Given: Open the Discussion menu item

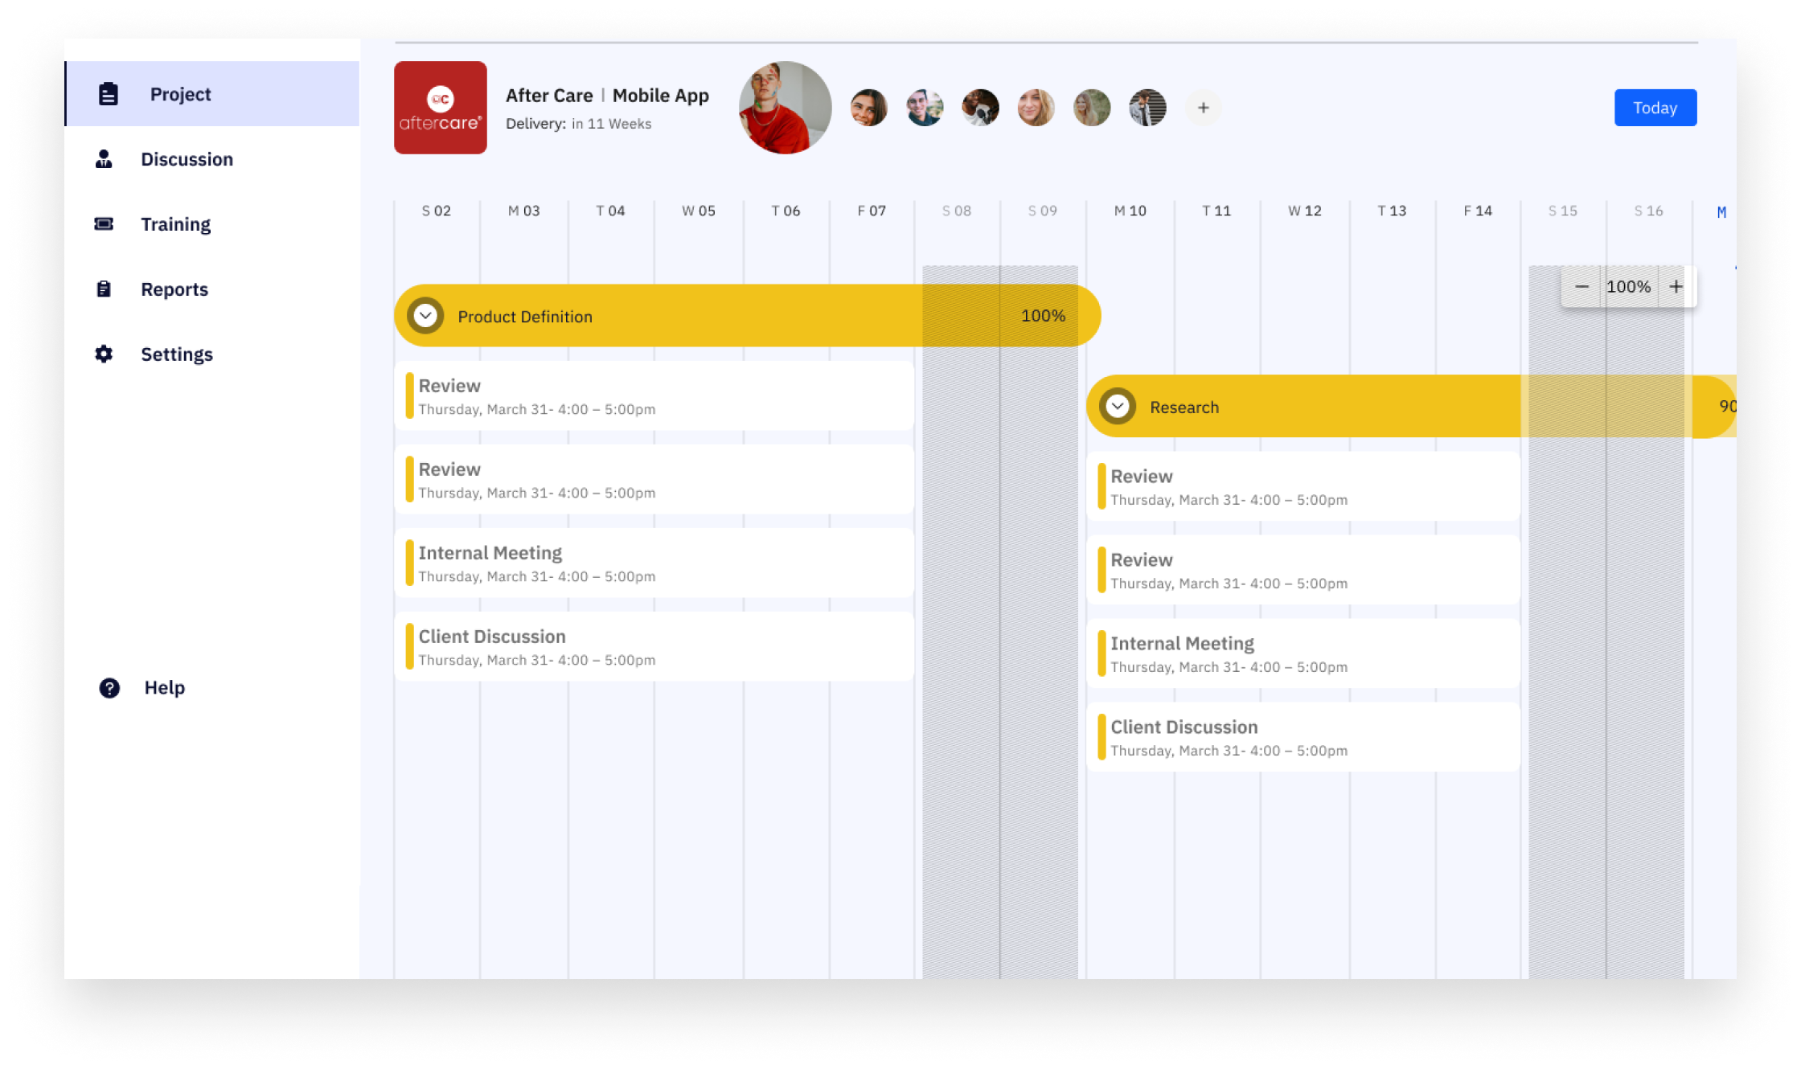Looking at the screenshot, I should pyautogui.click(x=187, y=159).
